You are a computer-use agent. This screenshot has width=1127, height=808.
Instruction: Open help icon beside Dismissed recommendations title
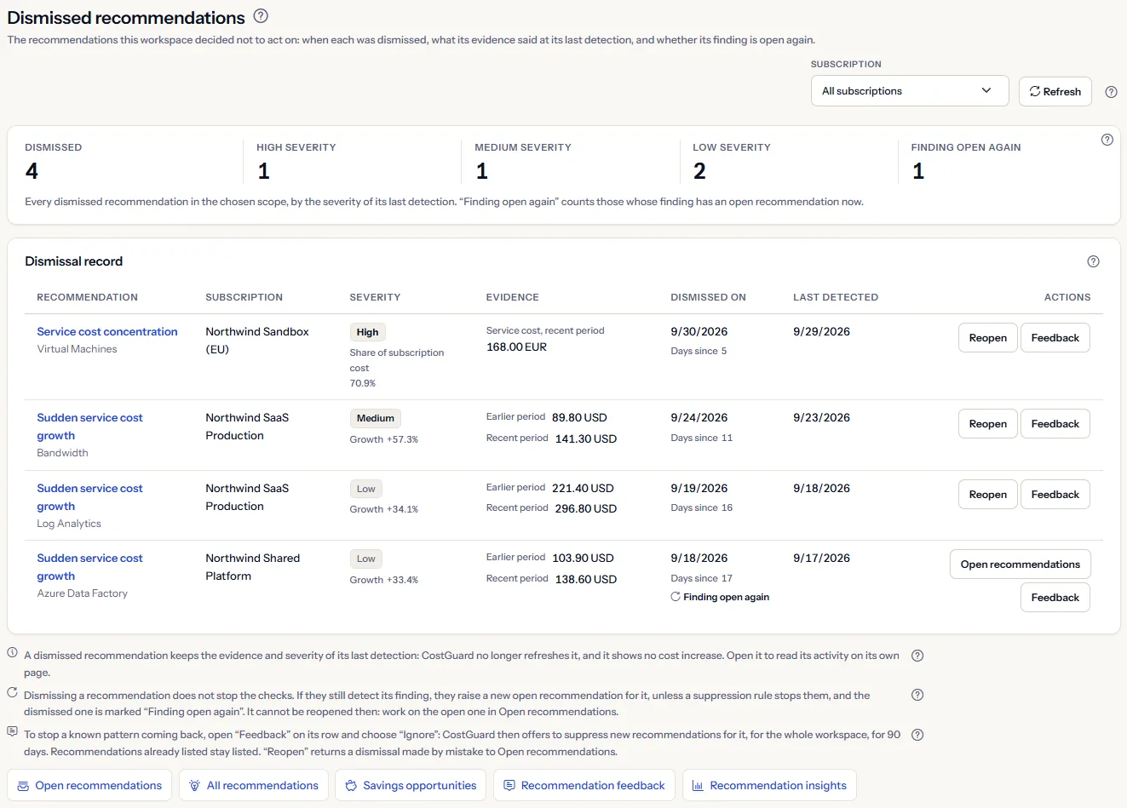click(261, 16)
